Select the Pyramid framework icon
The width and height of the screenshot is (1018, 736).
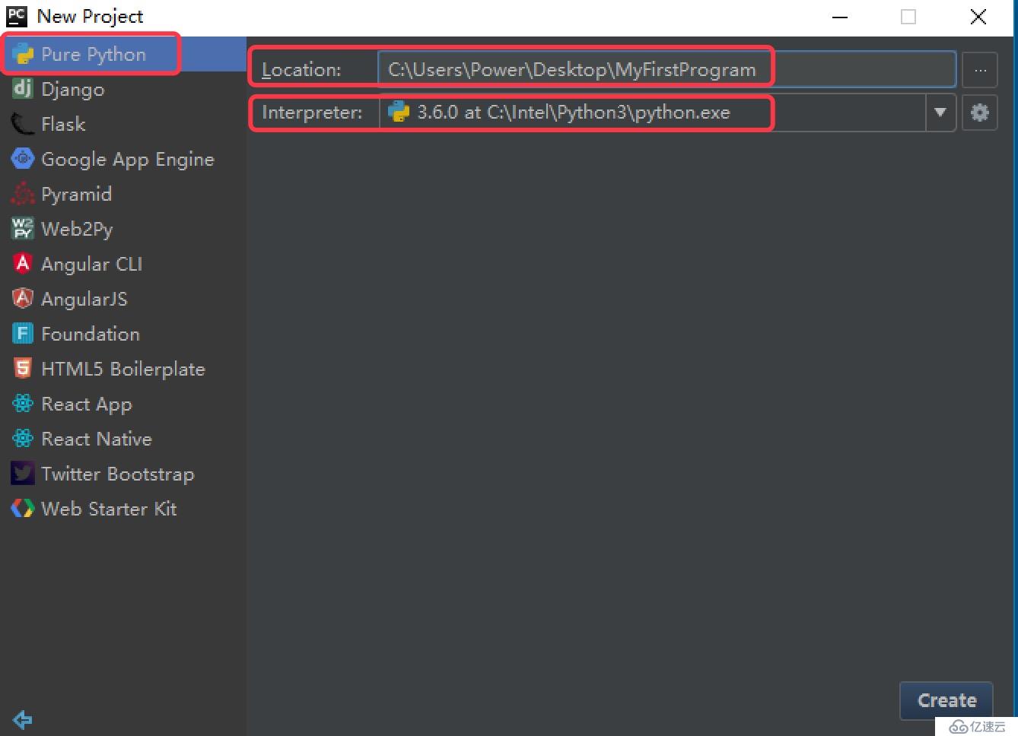pyautogui.click(x=23, y=194)
